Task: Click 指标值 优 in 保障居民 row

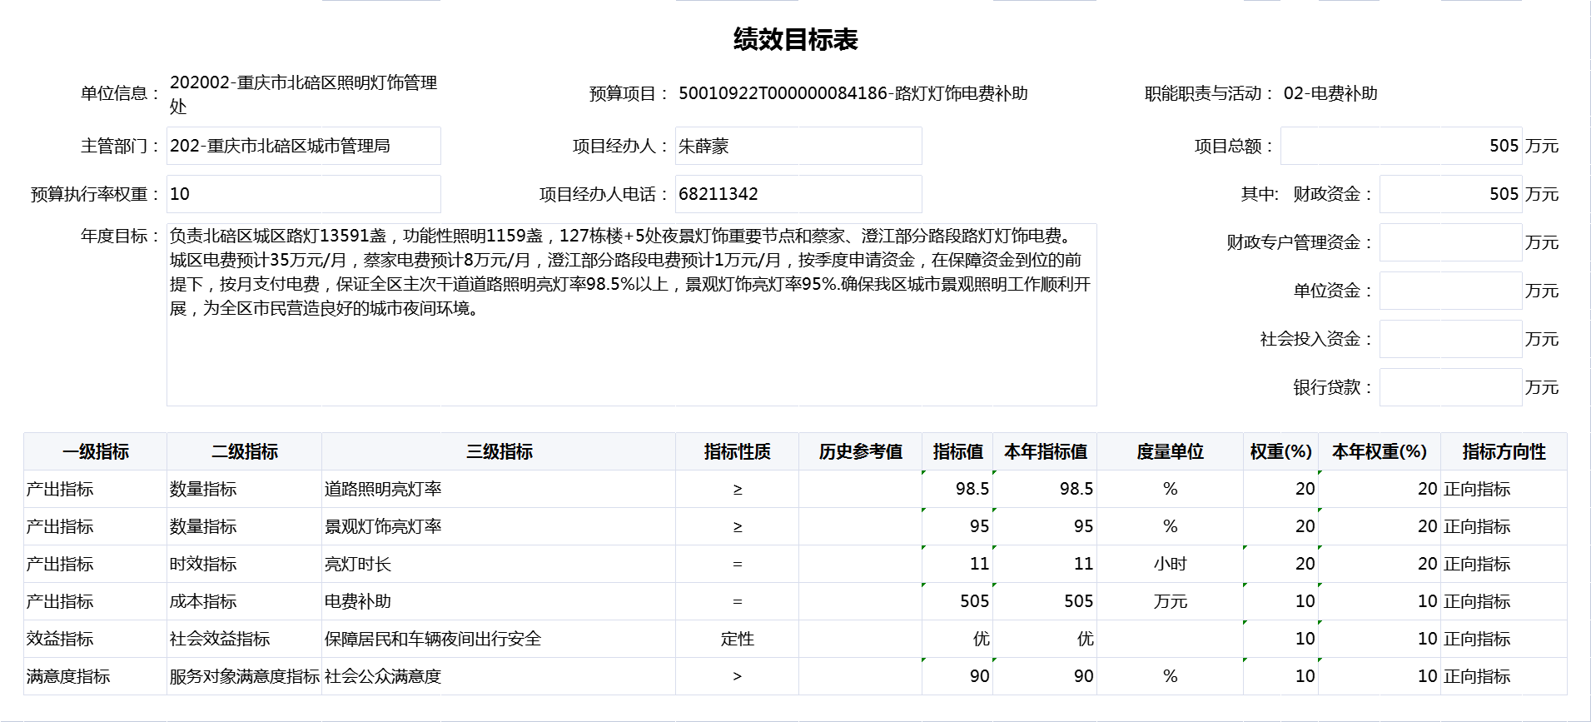Action: pyautogui.click(x=957, y=639)
